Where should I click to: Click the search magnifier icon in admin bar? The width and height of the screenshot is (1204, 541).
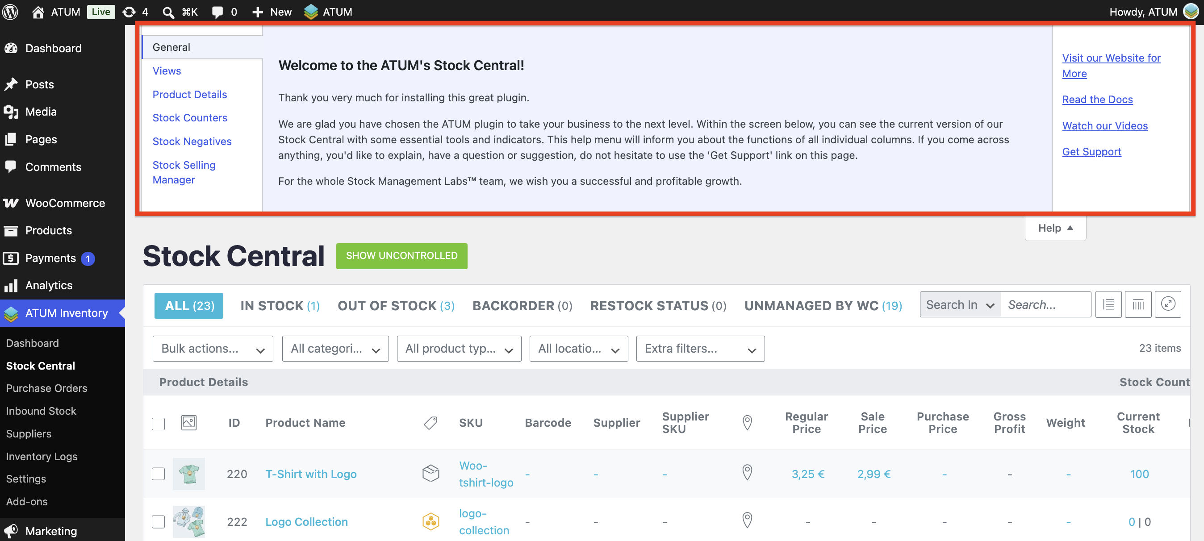click(x=168, y=12)
